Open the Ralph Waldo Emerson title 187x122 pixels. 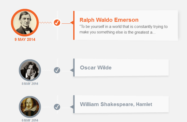click(x=109, y=20)
